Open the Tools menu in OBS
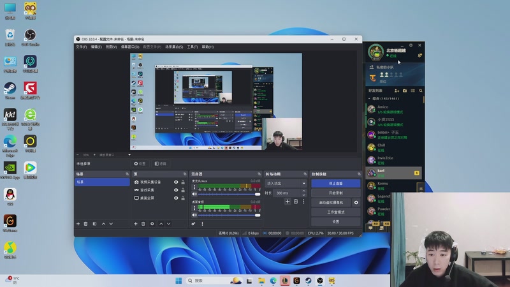 coord(193,47)
